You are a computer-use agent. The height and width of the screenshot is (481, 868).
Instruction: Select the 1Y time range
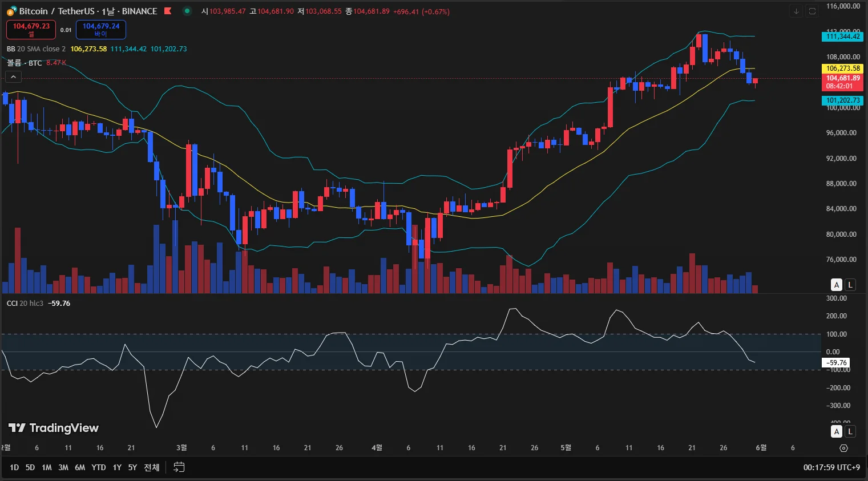[x=117, y=467]
